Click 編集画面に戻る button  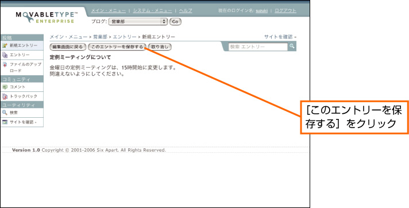pyautogui.click(x=68, y=47)
